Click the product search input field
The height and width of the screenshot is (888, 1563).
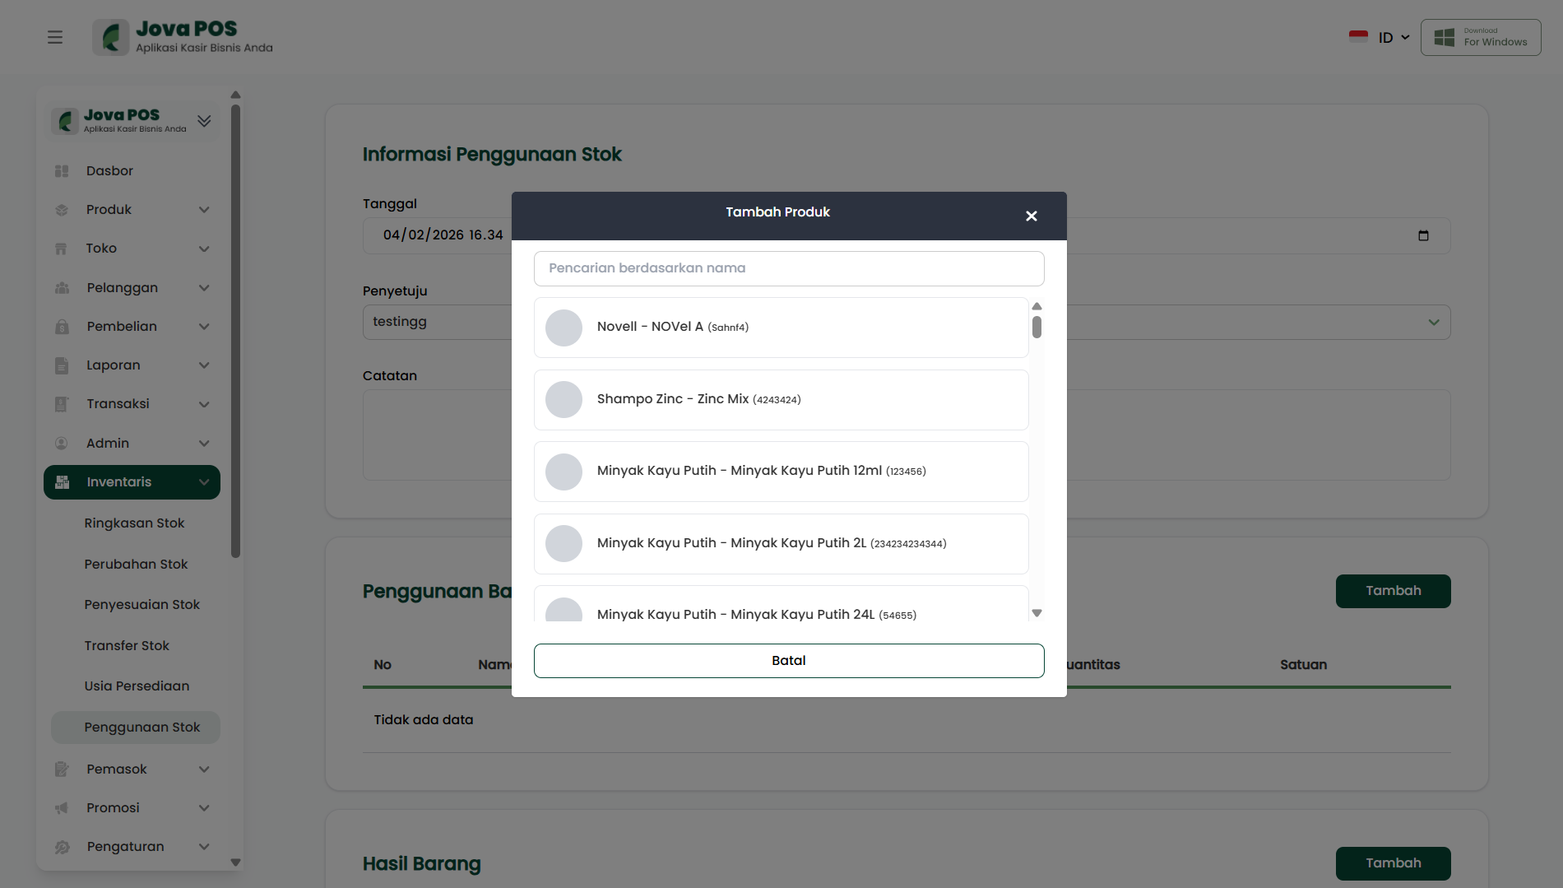click(788, 268)
